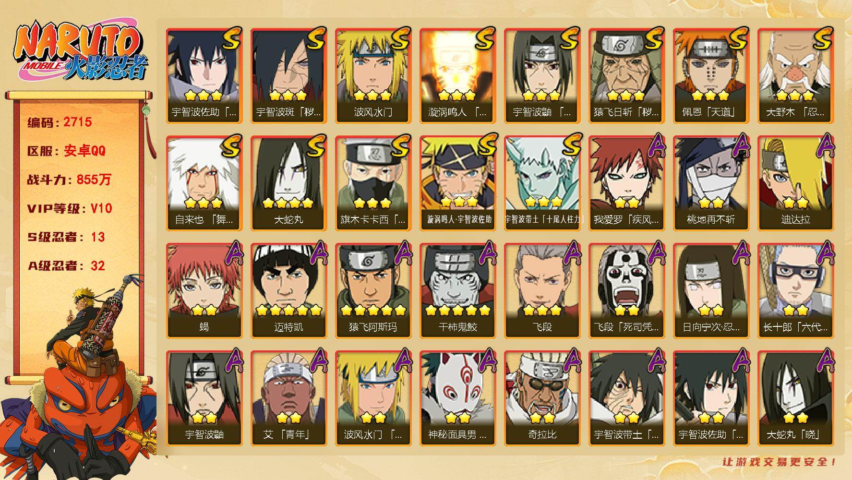This screenshot has width=852, height=480.
Task: Open the 奇拉比 ninja card
Action: pos(542,398)
